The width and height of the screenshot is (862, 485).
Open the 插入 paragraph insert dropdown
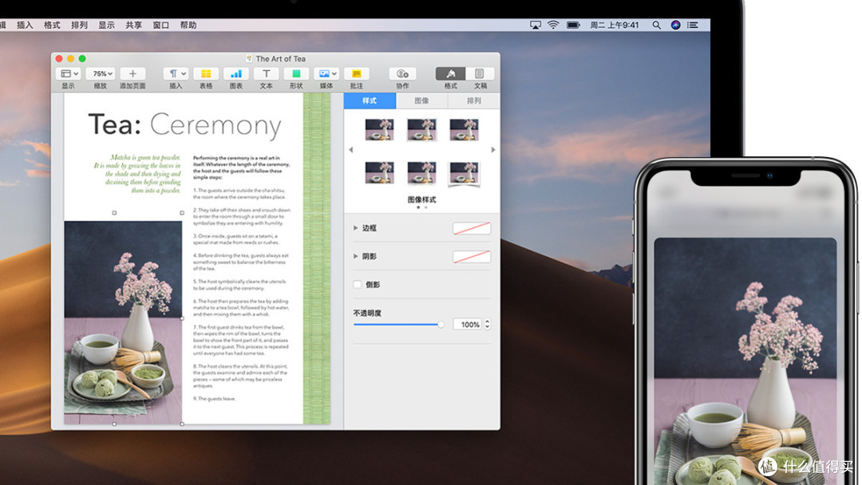(176, 73)
